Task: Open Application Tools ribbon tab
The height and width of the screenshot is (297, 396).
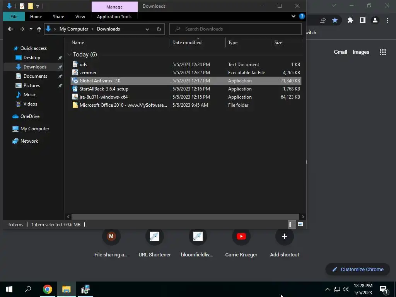Action: (x=114, y=17)
